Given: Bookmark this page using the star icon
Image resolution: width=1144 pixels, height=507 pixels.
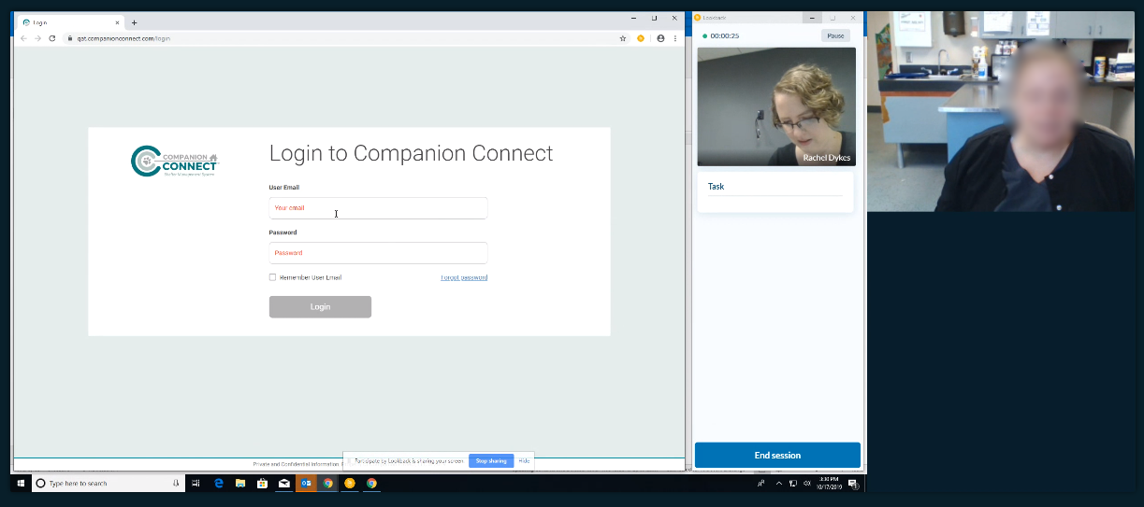Looking at the screenshot, I should pyautogui.click(x=623, y=38).
